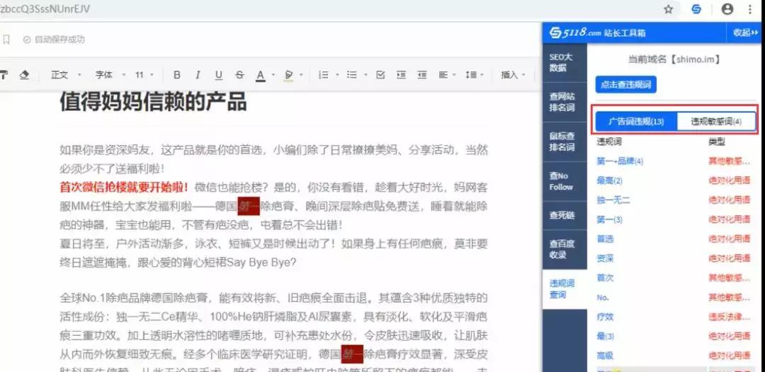This screenshot has width=765, height=372.
Task: Click the 独一无二 violation word
Action: [x=613, y=200]
